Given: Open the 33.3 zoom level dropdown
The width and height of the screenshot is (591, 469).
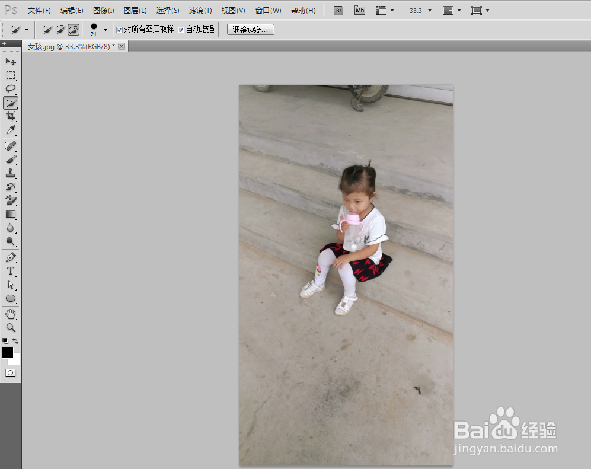Looking at the screenshot, I should 430,11.
